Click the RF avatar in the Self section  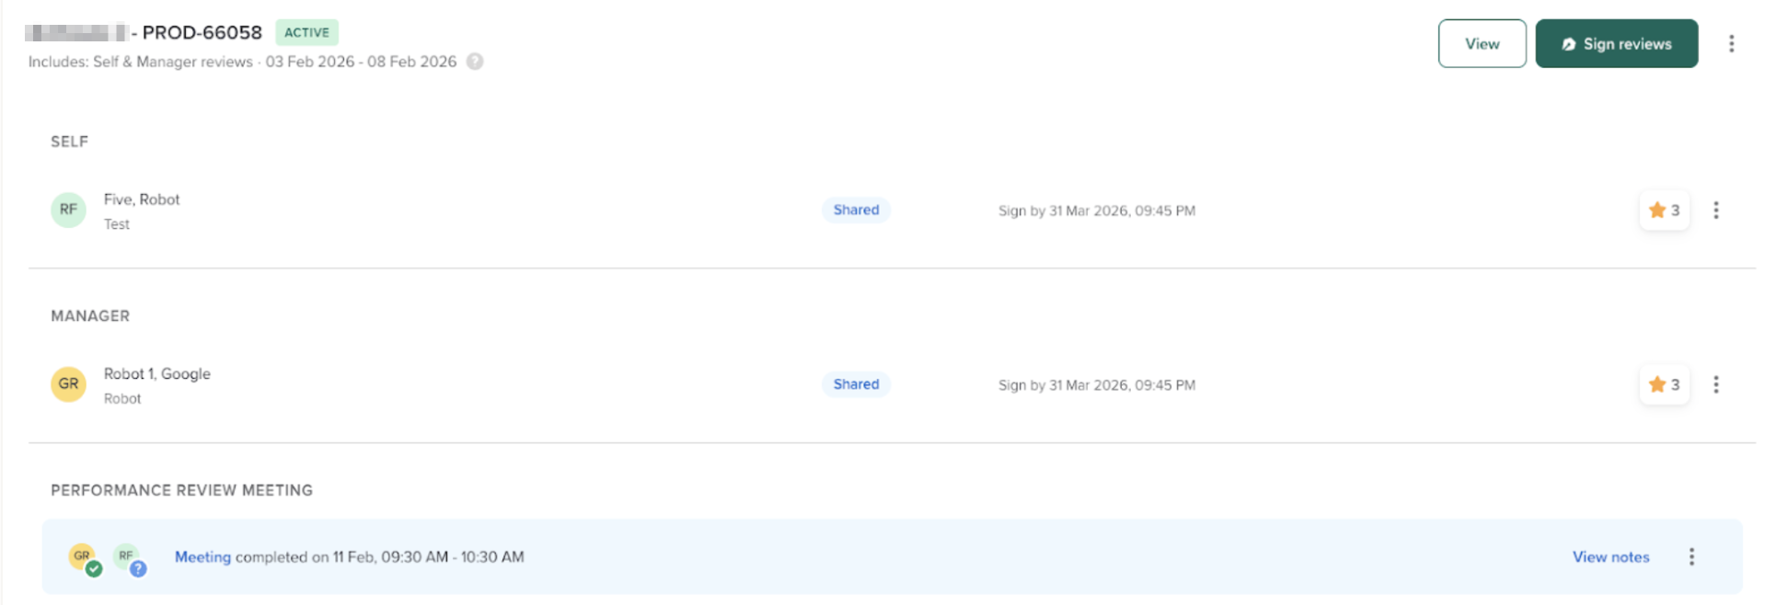tap(68, 210)
